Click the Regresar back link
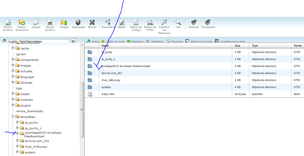This screenshot has height=156, width=304. [135, 41]
